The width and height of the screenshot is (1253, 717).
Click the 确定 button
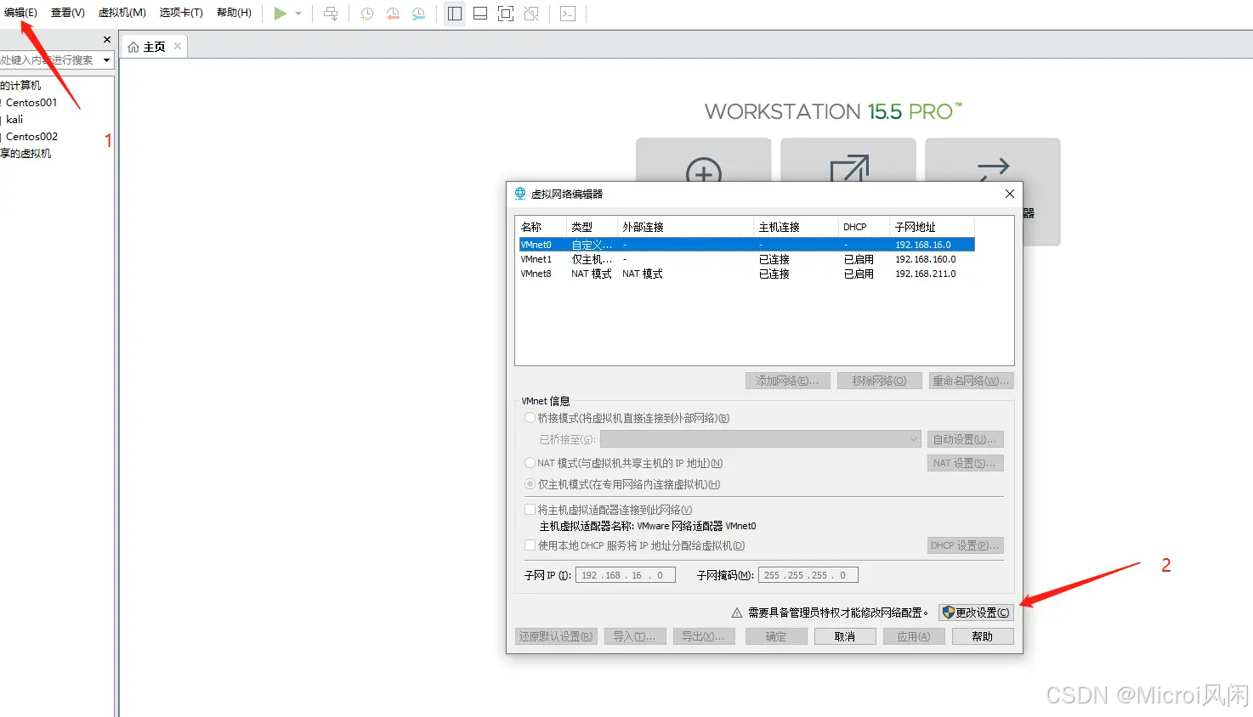click(776, 636)
